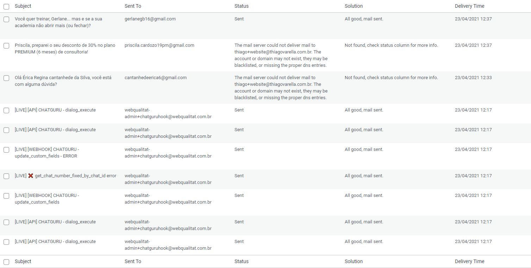Toggle the select-all checkbox in the bottom footer
Viewport: 531px width, 268px height.
click(x=6, y=262)
